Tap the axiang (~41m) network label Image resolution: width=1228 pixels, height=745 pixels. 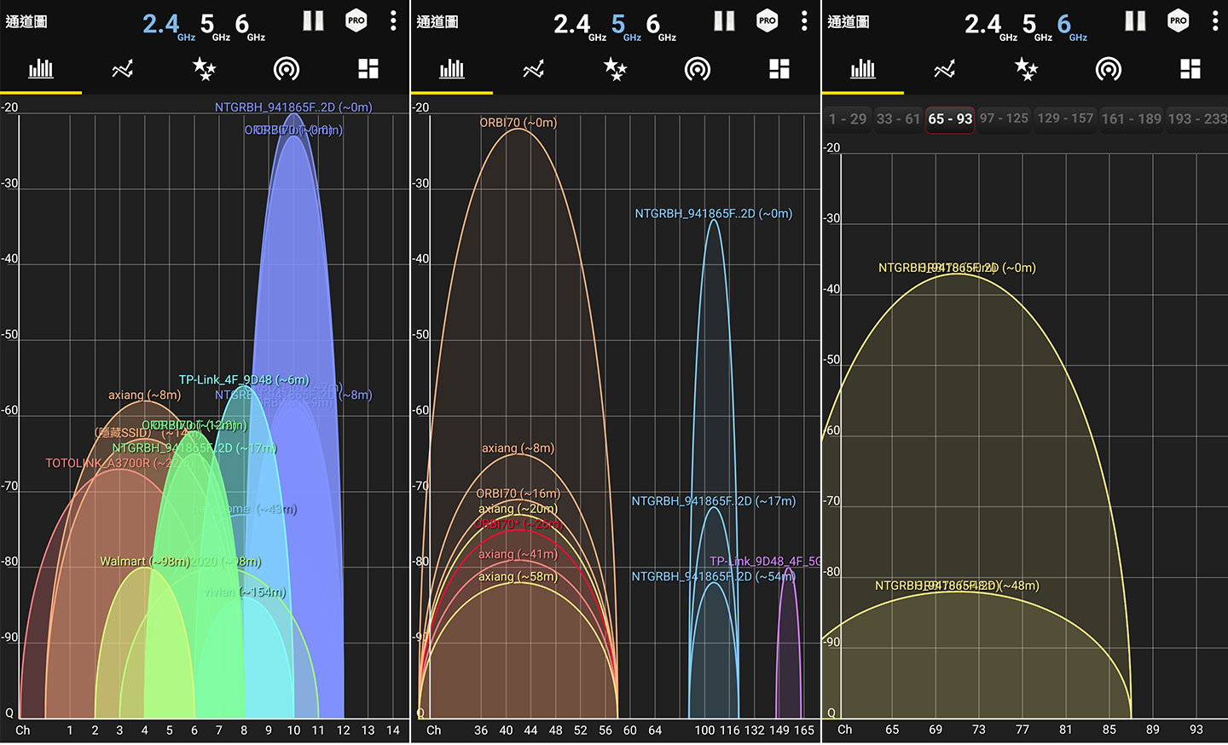point(518,554)
